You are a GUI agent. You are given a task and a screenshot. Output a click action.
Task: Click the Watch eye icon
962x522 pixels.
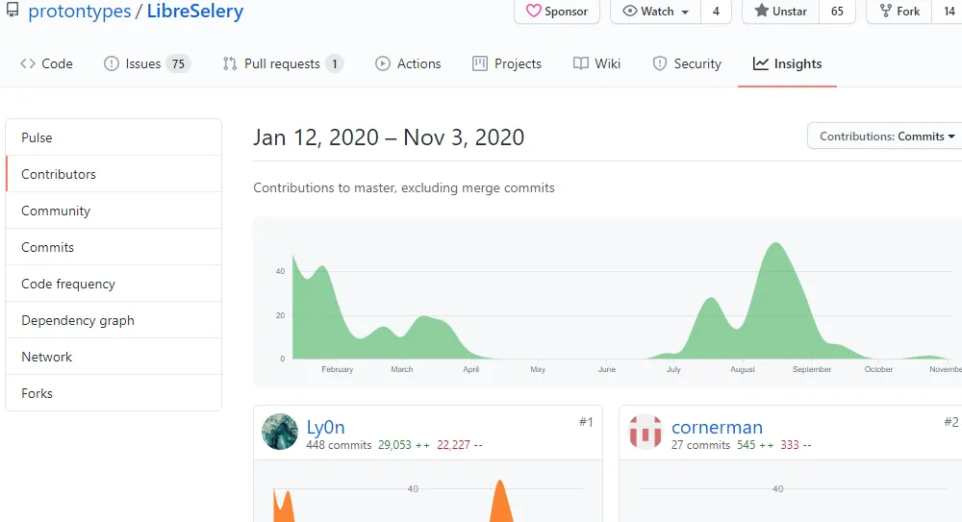(x=629, y=11)
